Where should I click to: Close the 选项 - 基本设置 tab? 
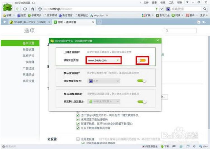tap(93, 22)
